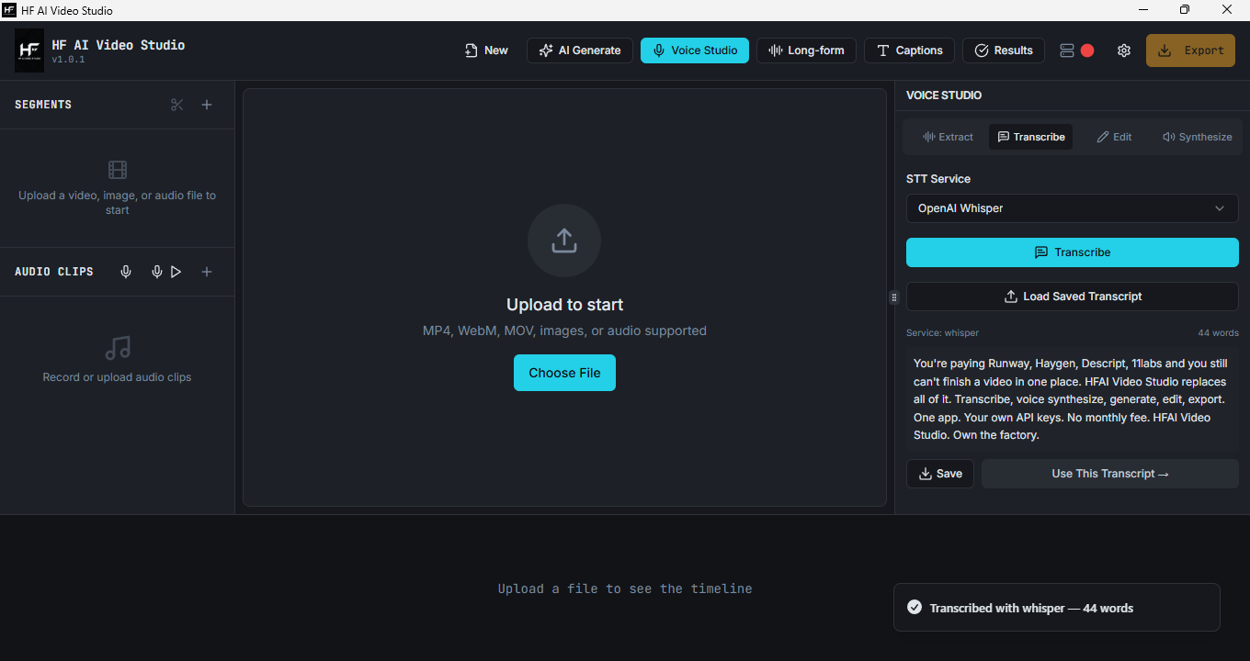The width and height of the screenshot is (1250, 661).
Task: Click the 'Upload to start' heading
Action: (564, 305)
